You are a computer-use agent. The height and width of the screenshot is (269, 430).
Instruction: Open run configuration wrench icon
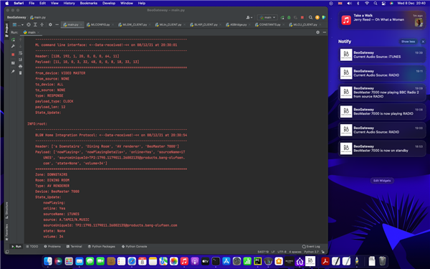tap(13, 47)
